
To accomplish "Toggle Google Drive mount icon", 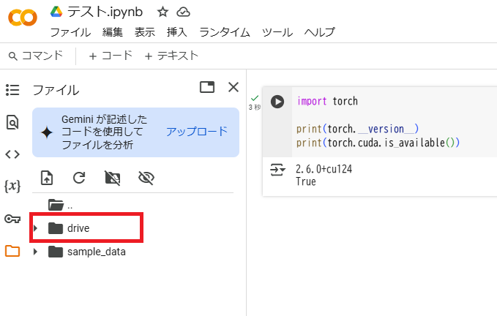I will tap(112, 177).
